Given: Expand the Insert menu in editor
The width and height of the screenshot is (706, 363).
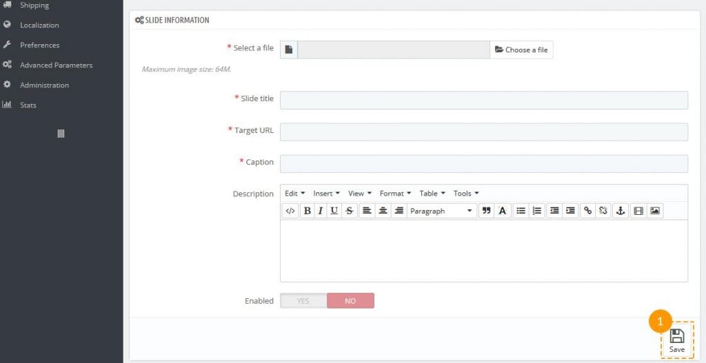Looking at the screenshot, I should 326,194.
